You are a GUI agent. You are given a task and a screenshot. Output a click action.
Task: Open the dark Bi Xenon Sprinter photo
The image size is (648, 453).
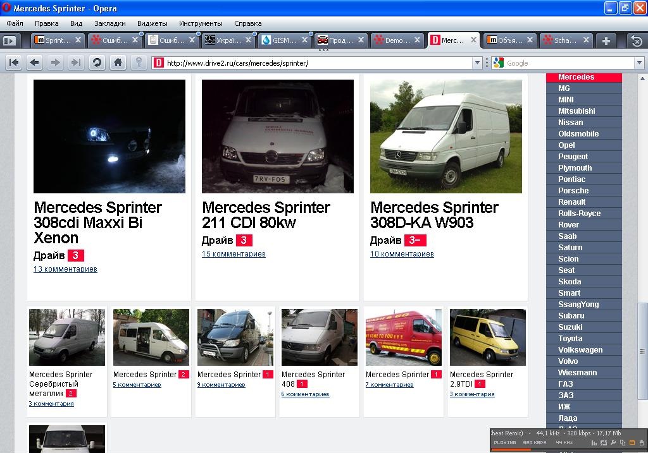pos(109,136)
